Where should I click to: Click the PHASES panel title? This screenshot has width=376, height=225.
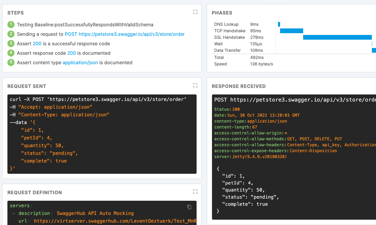(222, 13)
